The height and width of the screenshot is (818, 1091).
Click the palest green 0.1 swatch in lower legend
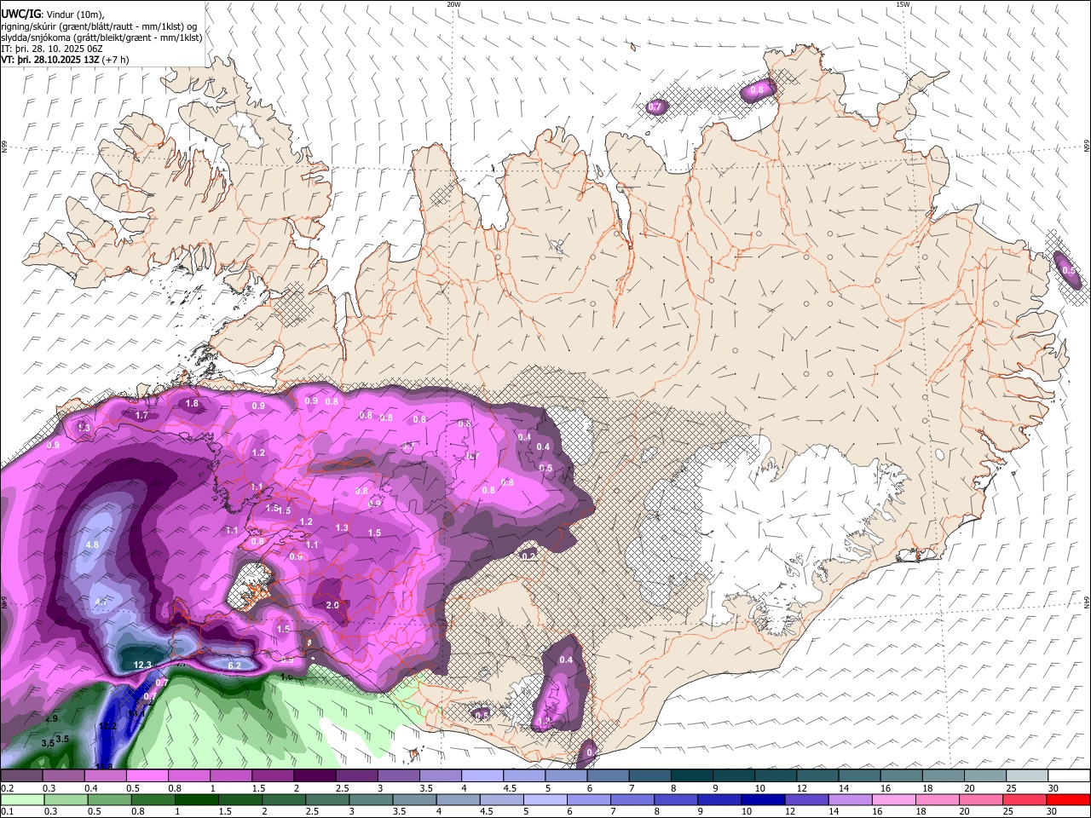click(21, 799)
